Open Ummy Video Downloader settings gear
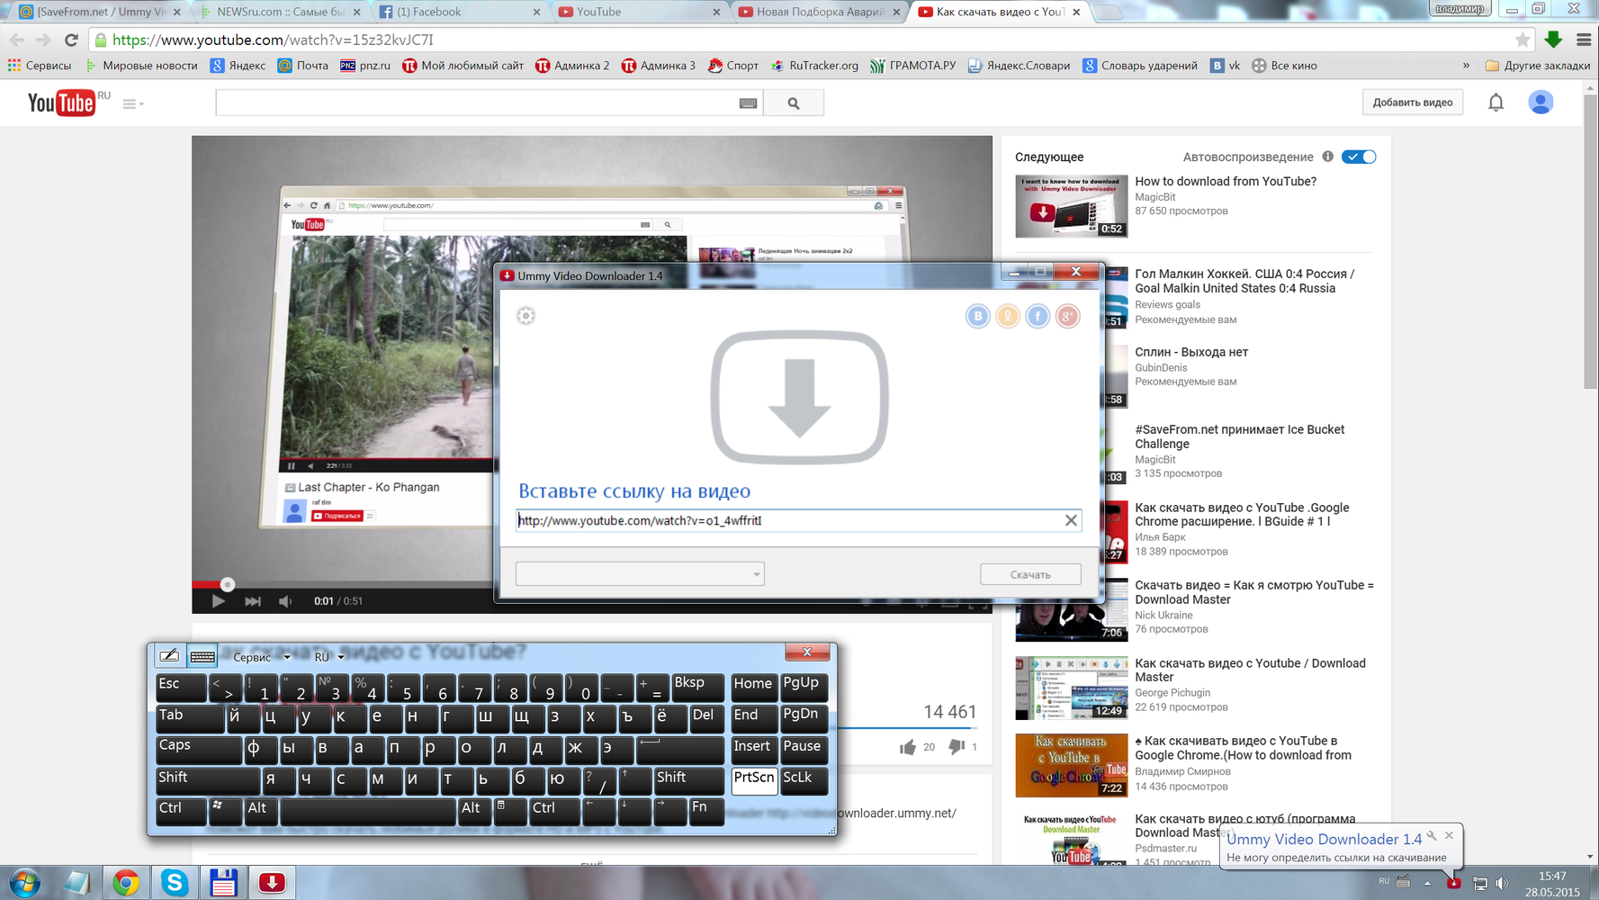This screenshot has height=900, width=1599. (x=526, y=316)
